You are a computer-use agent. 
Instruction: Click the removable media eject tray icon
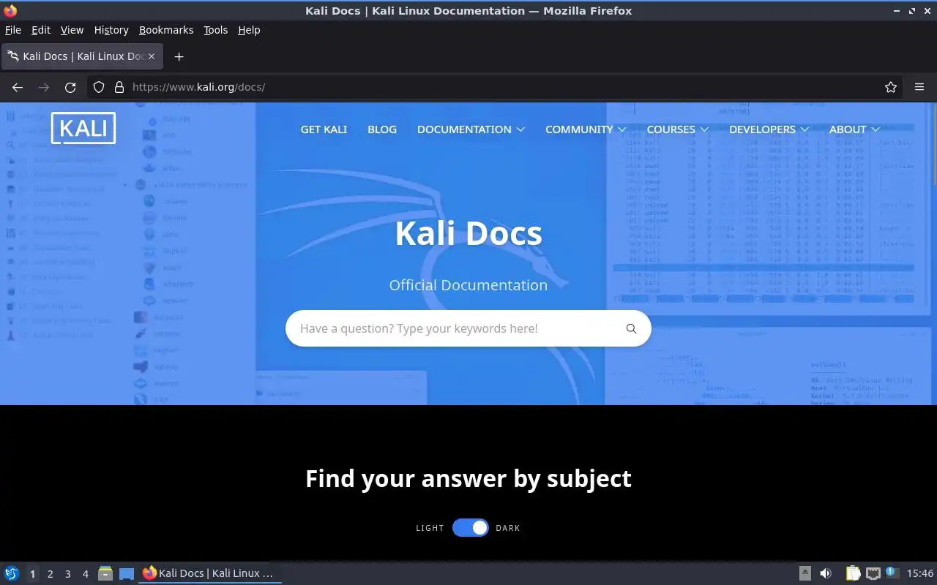click(805, 573)
